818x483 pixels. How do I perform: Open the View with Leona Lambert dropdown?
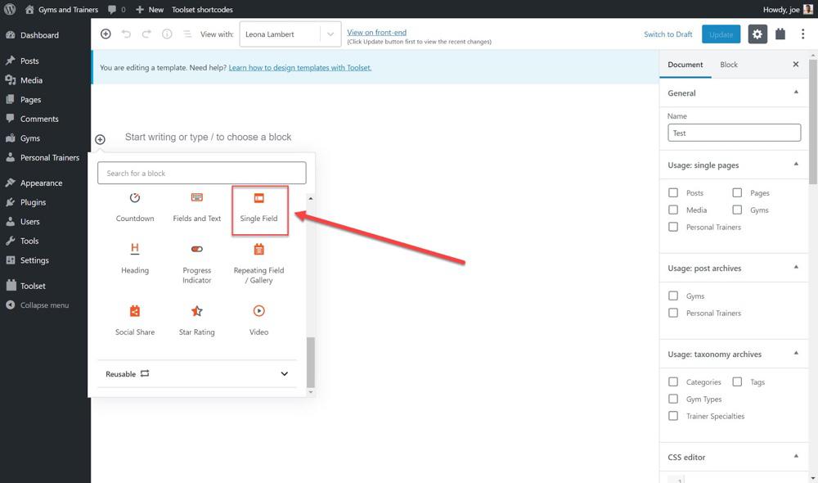coord(290,34)
